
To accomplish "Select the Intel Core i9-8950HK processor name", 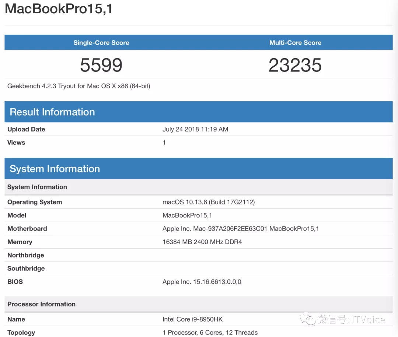I will click(193, 319).
